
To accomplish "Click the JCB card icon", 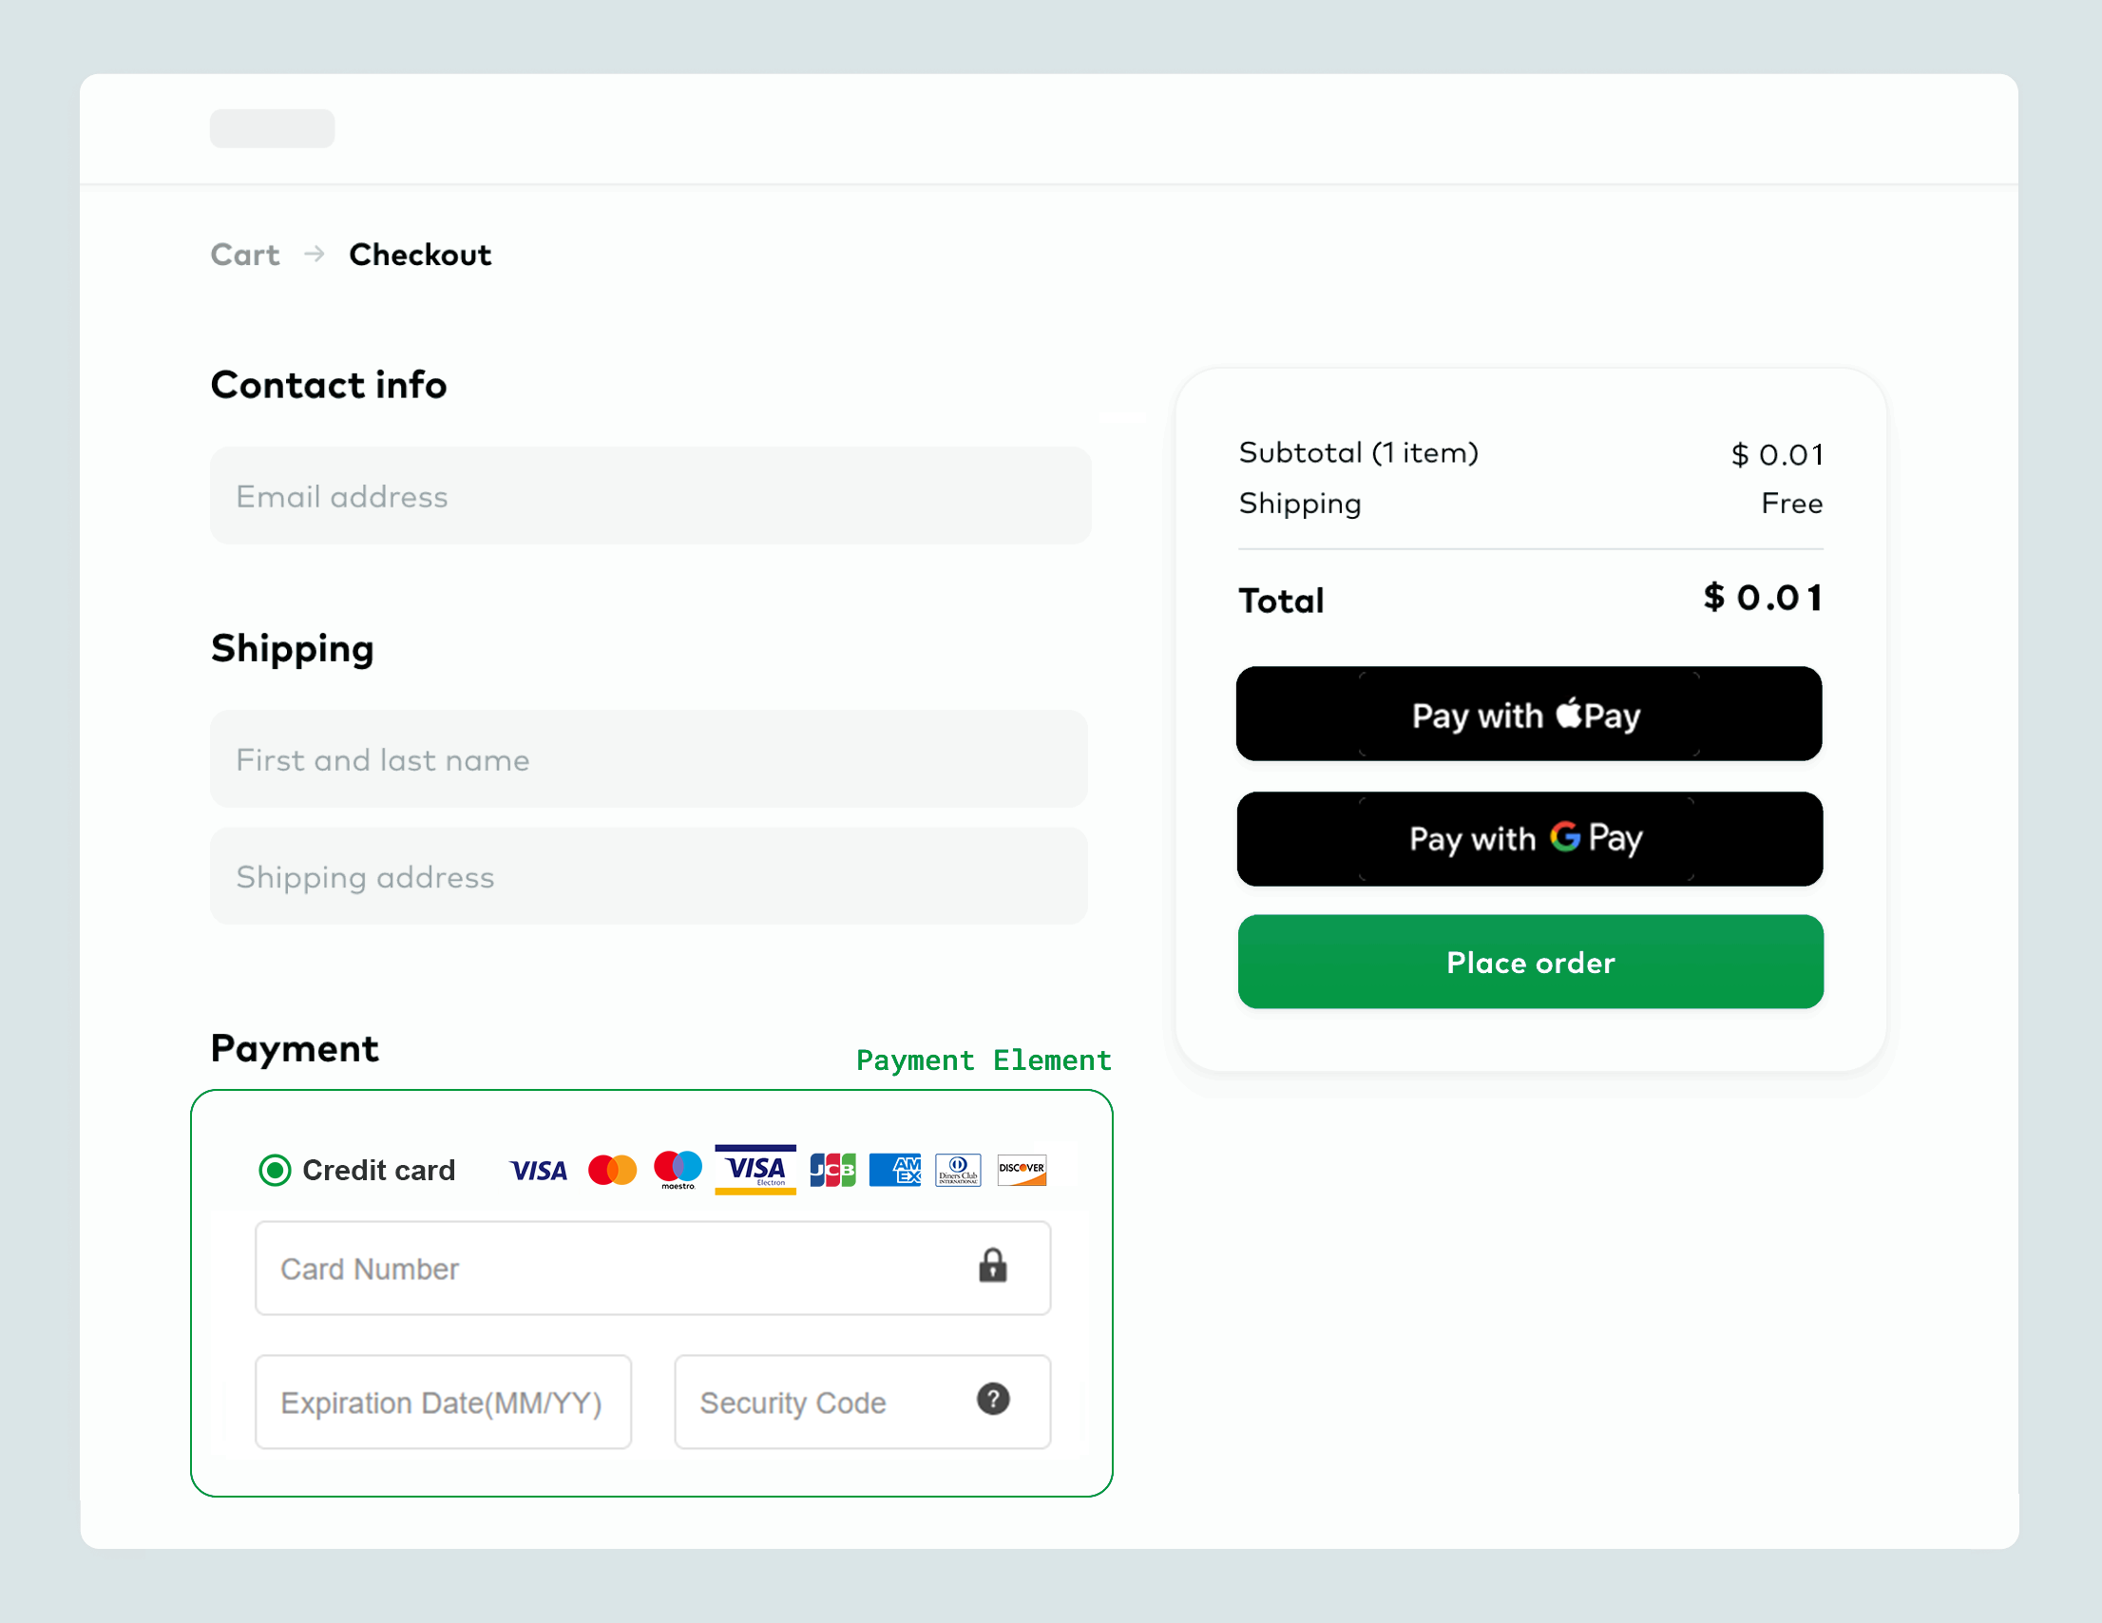I will (832, 1171).
